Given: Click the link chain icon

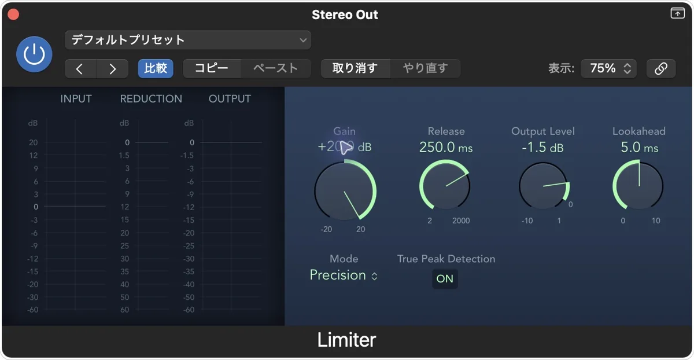Looking at the screenshot, I should point(661,68).
